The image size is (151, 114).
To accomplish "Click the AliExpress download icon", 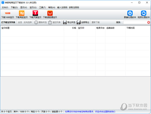I will (50, 13).
